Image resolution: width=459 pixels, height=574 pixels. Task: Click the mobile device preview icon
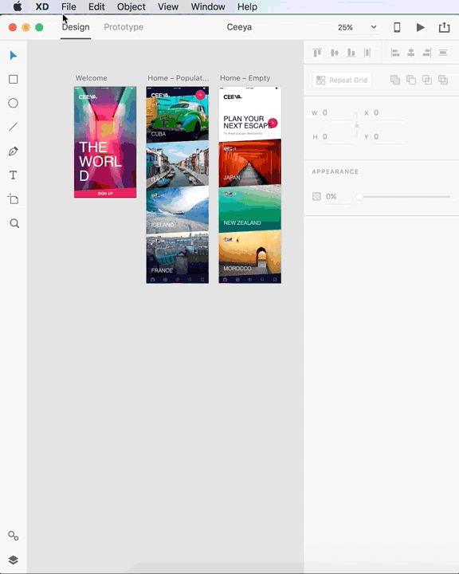397,27
